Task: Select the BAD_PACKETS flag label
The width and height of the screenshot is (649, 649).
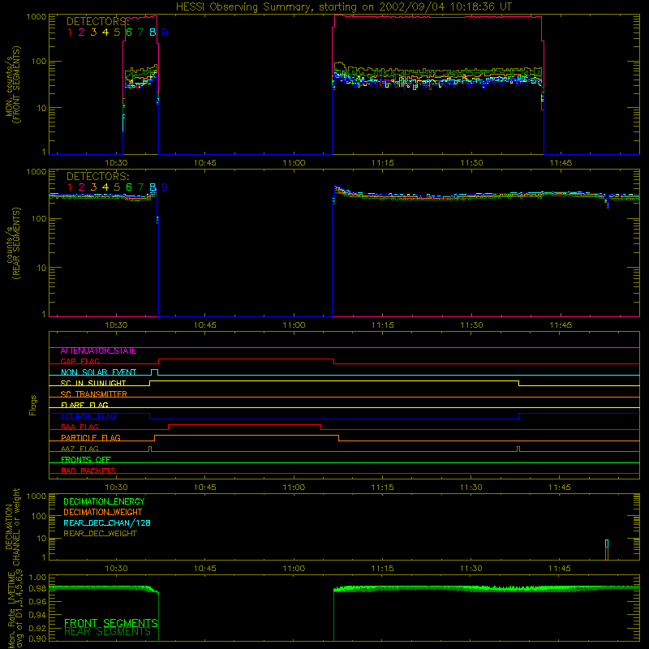Action: pyautogui.click(x=88, y=471)
